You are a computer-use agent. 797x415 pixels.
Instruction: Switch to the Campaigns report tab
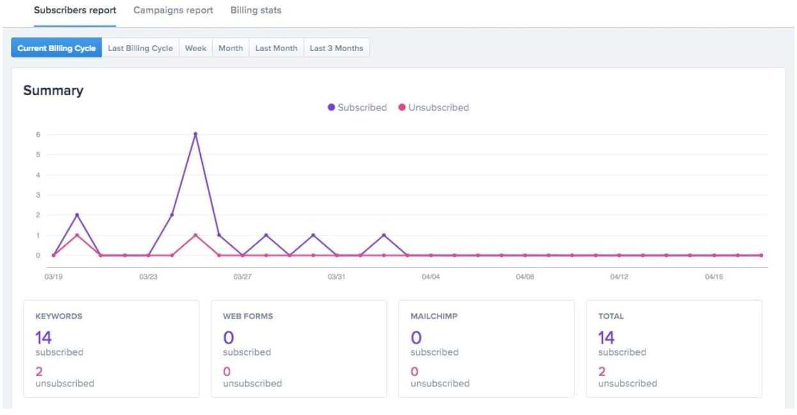pos(173,10)
